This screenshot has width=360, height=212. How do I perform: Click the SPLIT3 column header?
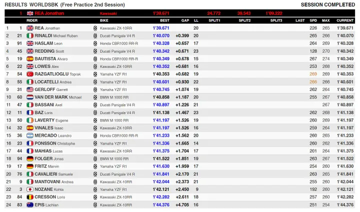[x=276, y=20]
